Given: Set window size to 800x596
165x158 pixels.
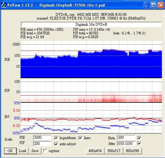Looking at the screenshot, I should (x=133, y=151).
